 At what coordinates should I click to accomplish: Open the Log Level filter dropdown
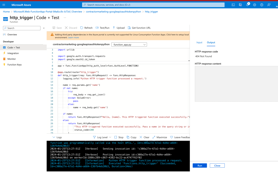[x=102, y=137]
